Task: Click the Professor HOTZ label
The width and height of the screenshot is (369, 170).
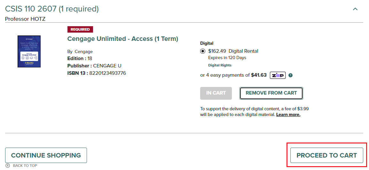Action: click(25, 19)
